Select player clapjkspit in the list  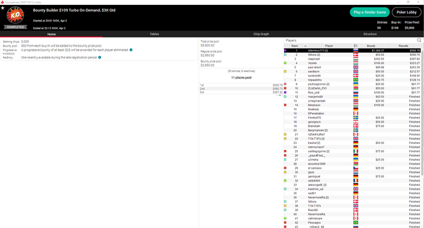314,59
